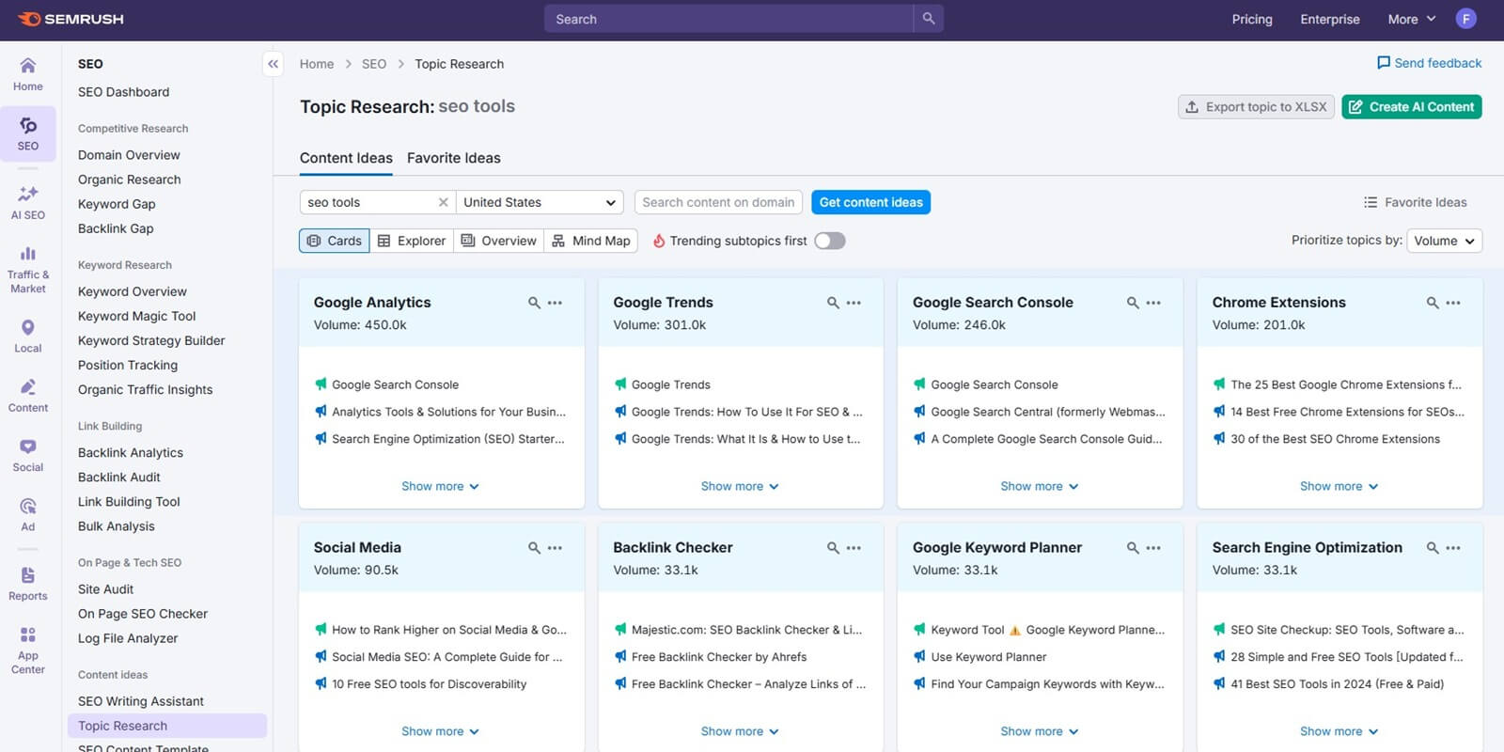Screen dimensions: 1504x752
Task: Expand Show more on Social Media card
Action: [440, 731]
